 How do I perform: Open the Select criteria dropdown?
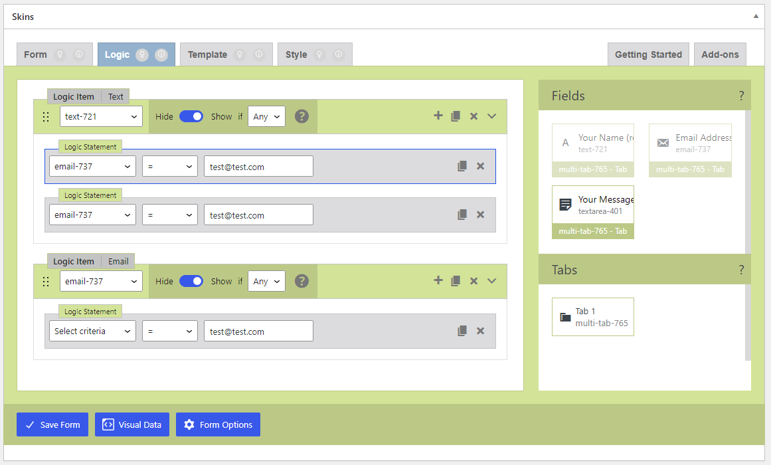tap(92, 331)
